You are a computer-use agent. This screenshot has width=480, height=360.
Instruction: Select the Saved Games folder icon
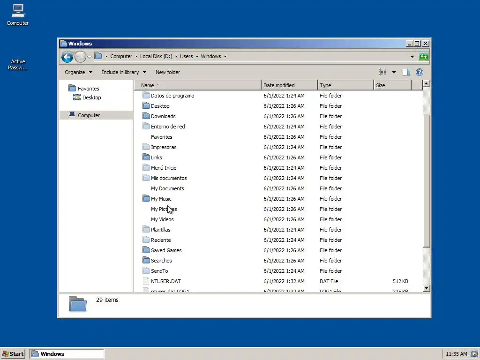pyautogui.click(x=146, y=250)
